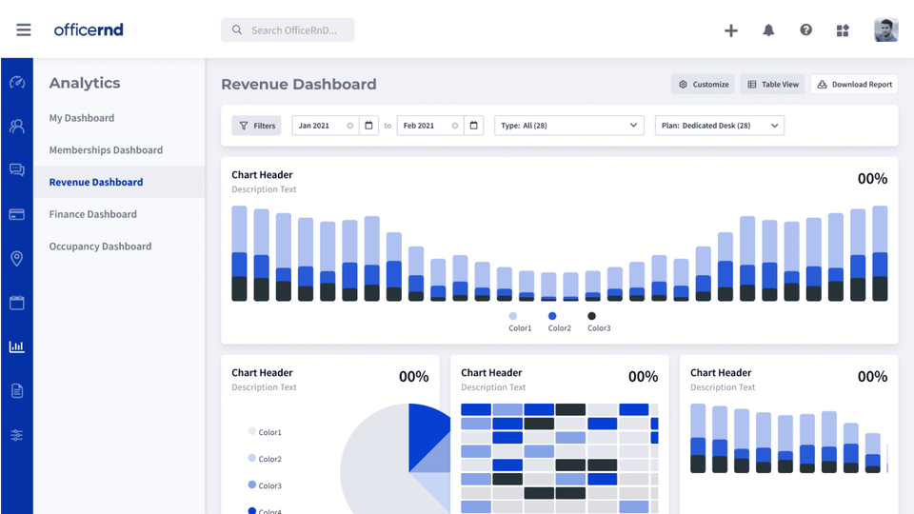
Task: Select Occupancy Dashboard in the Analytics menu
Action: click(100, 247)
